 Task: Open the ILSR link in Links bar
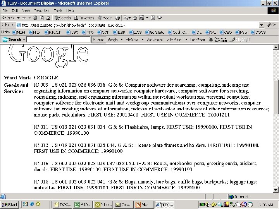pos(119,33)
